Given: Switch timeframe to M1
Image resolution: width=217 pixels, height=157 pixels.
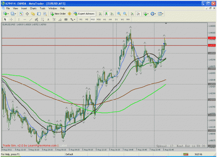Looking at the screenshot, I should 81,19.
